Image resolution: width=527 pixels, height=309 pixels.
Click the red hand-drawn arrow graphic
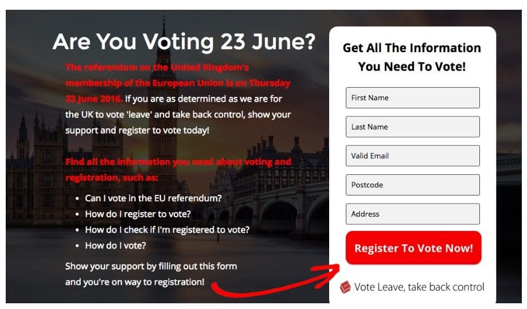point(276,281)
